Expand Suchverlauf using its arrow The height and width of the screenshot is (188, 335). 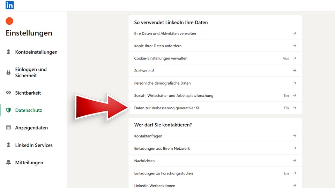pyautogui.click(x=295, y=71)
